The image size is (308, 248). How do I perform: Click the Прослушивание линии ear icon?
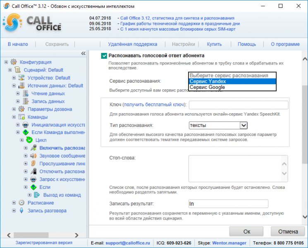[x=33, y=164]
